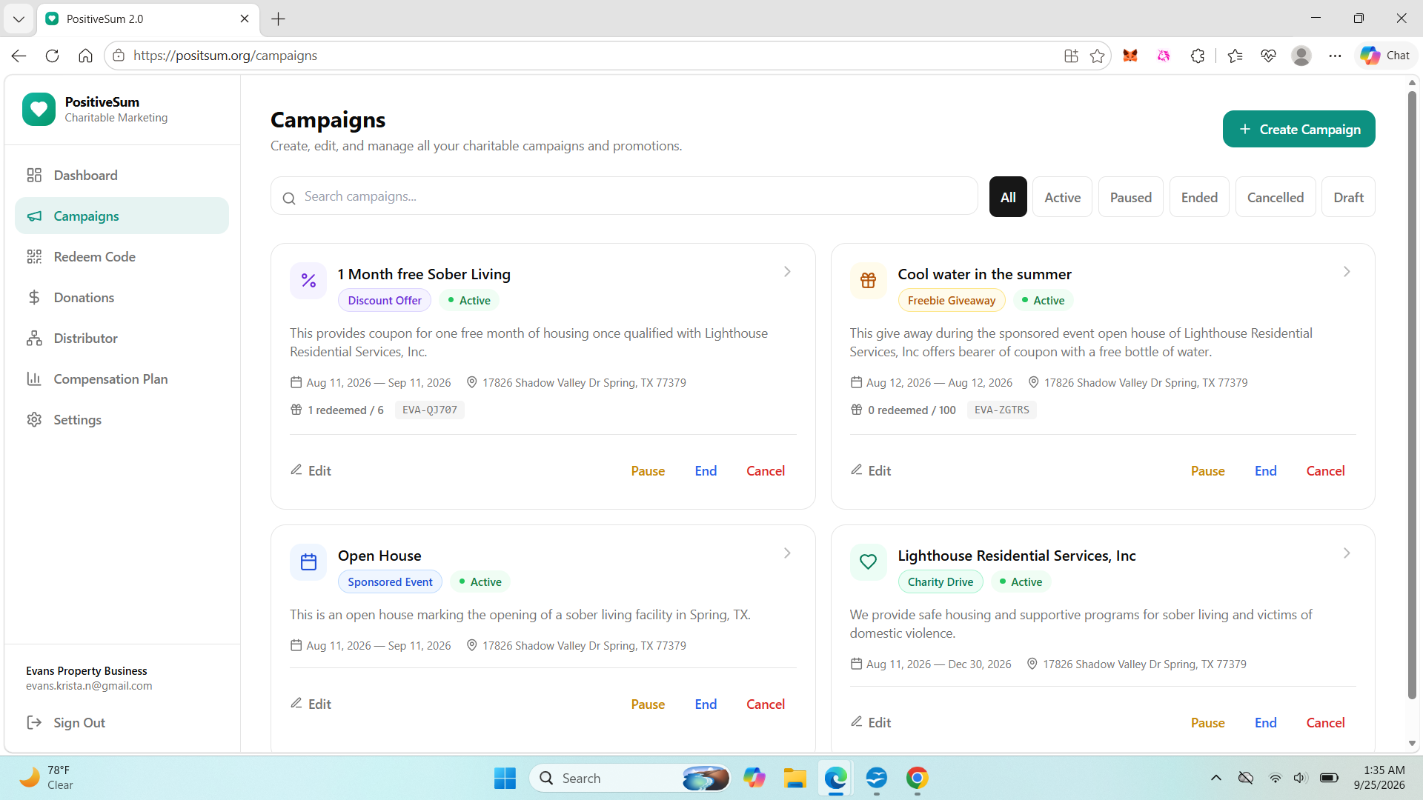1423x800 pixels.
Task: Show Ended campaigns
Action: (x=1199, y=197)
